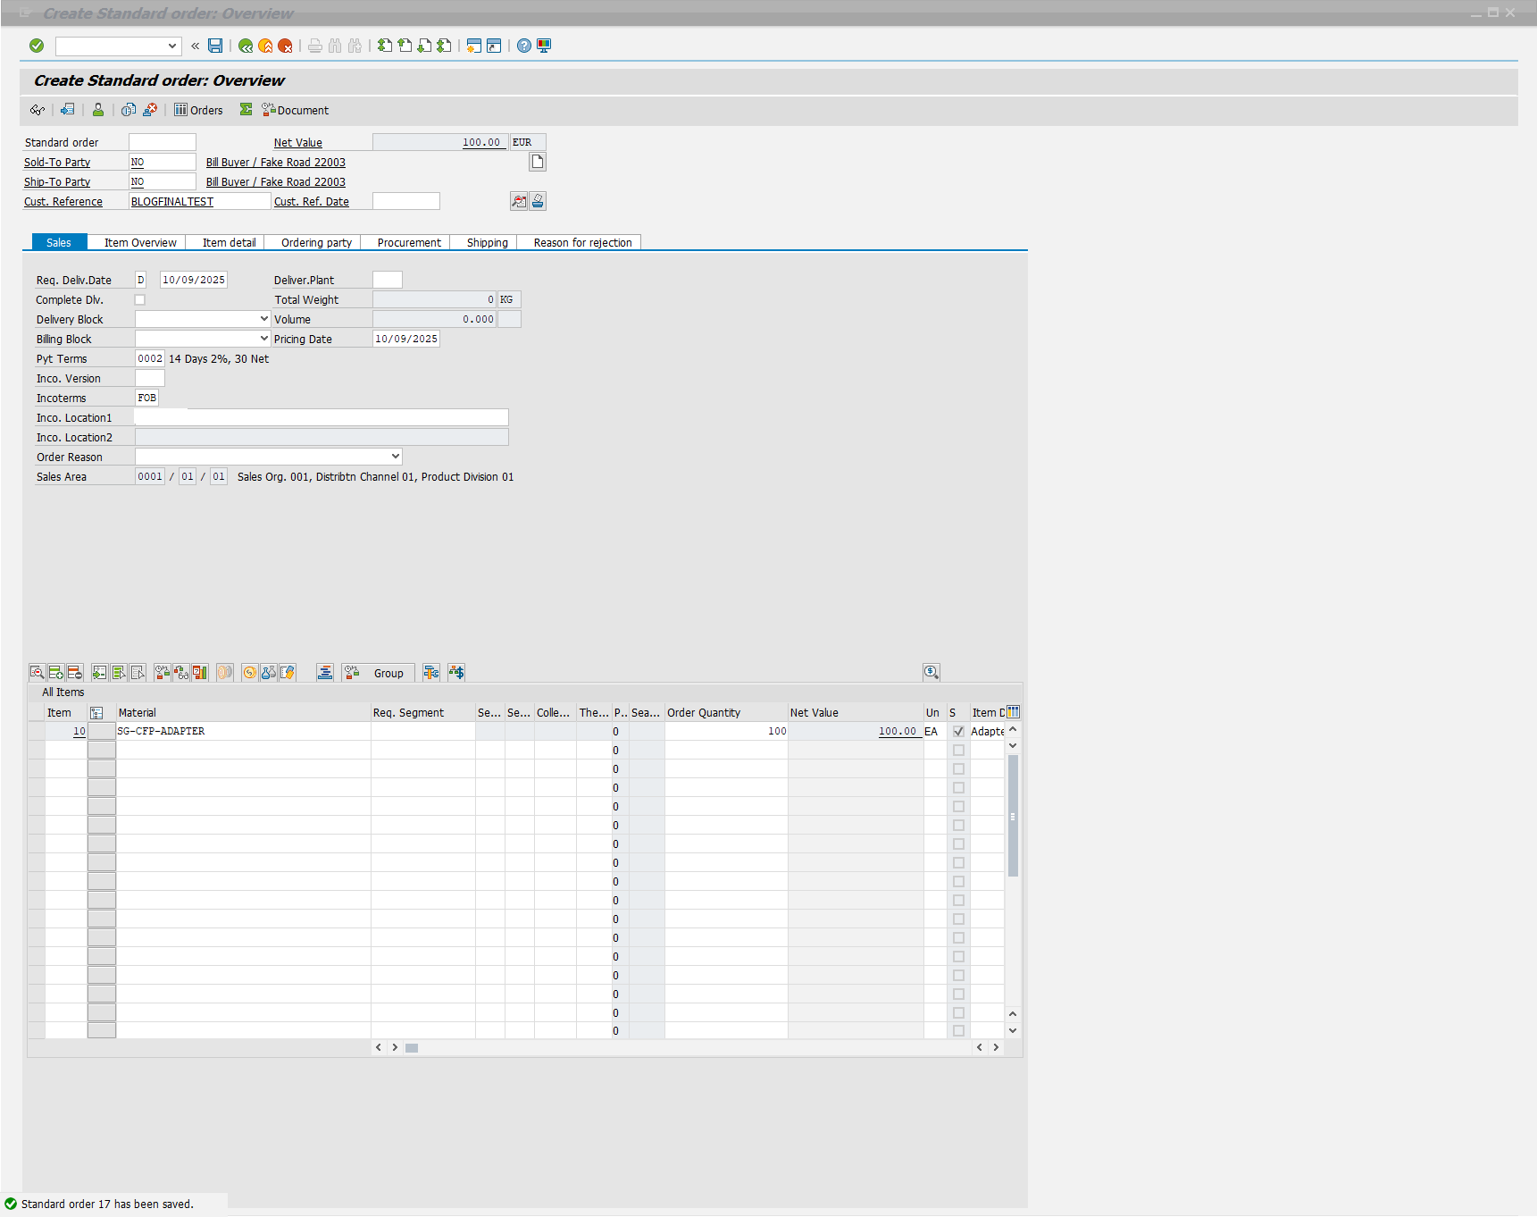1537x1217 pixels.
Task: Click the green Back arrow icon
Action: pos(246,46)
